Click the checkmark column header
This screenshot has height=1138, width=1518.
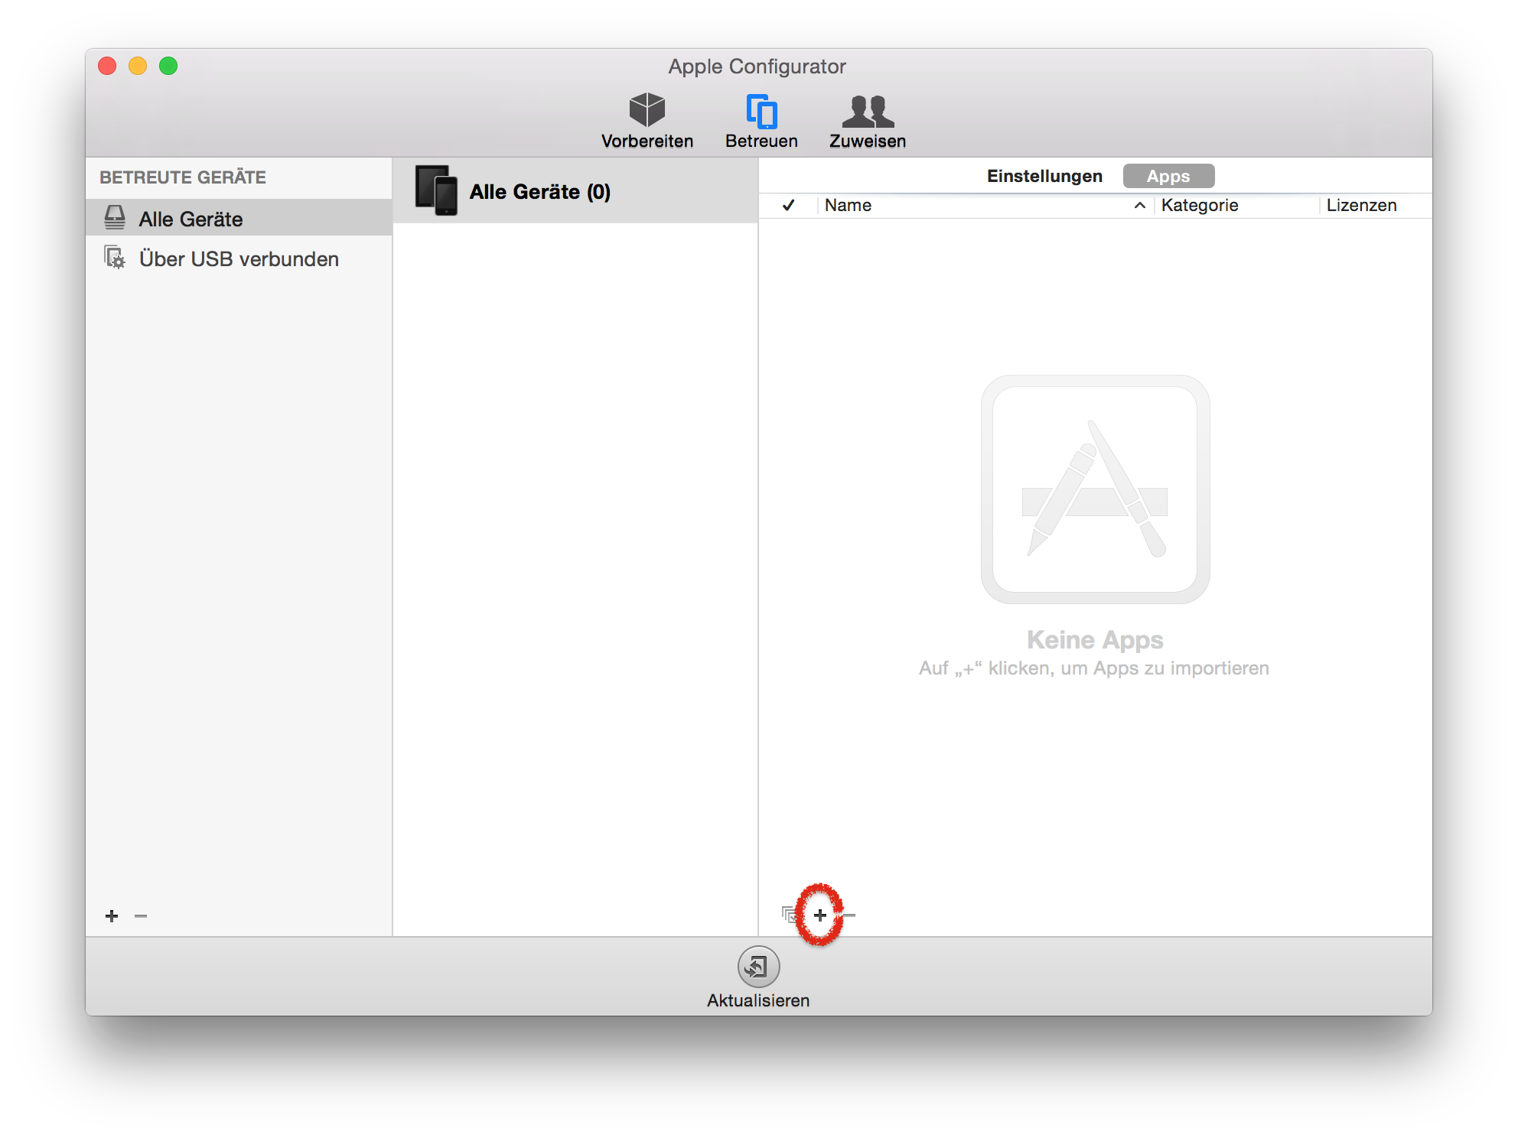[789, 205]
